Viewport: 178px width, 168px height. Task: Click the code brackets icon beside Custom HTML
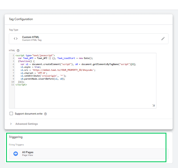[16, 39]
